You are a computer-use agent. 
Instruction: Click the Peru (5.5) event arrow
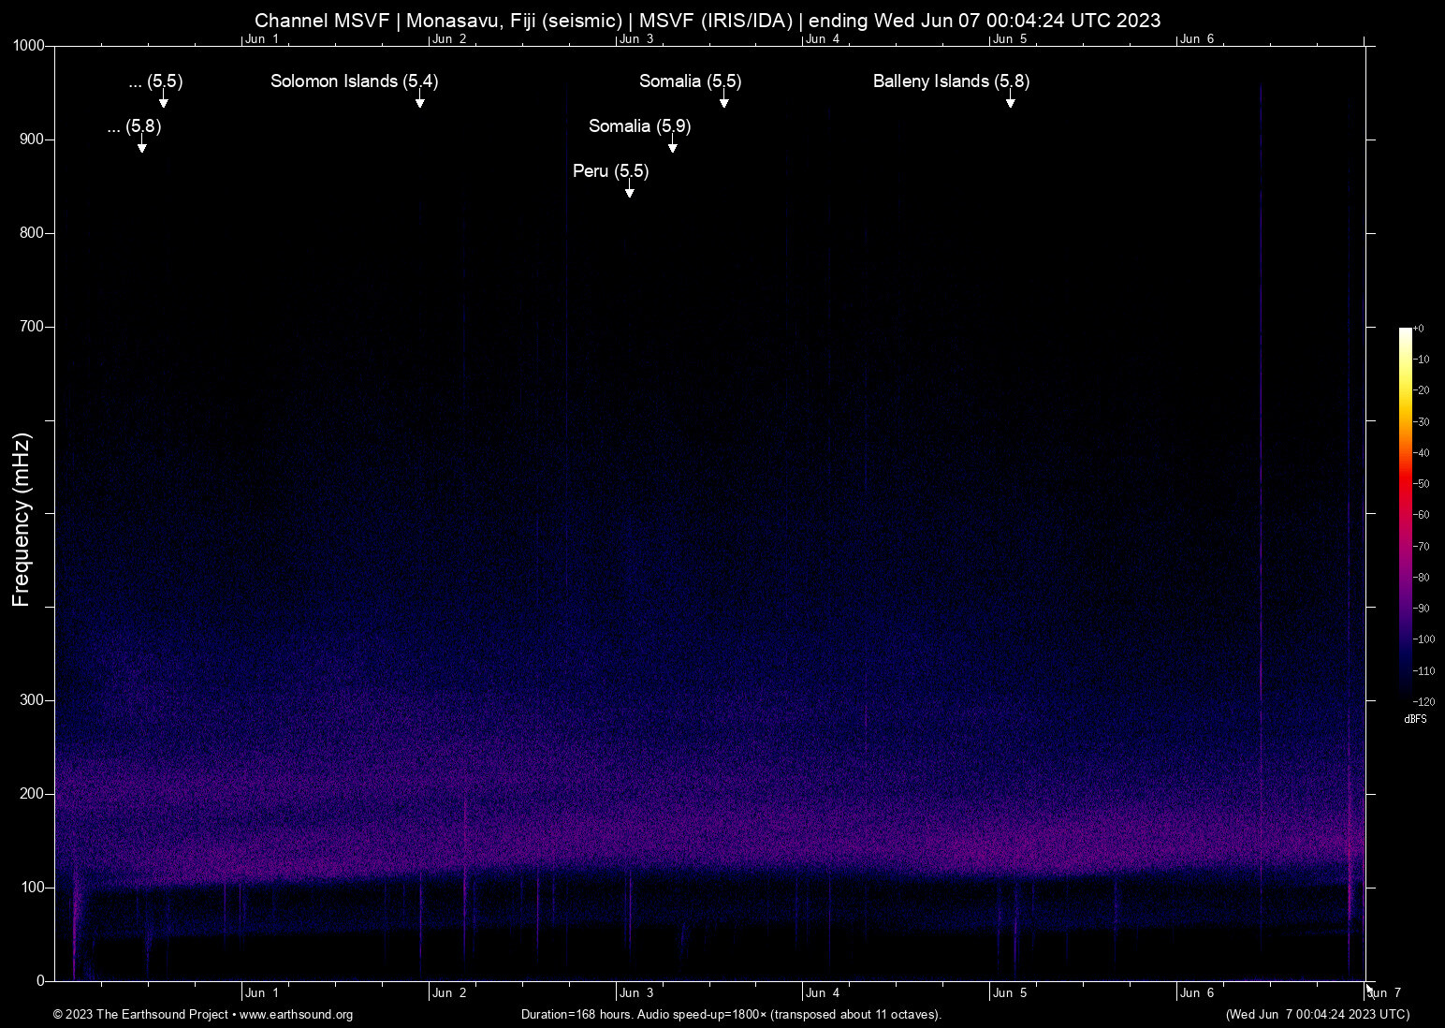click(628, 191)
